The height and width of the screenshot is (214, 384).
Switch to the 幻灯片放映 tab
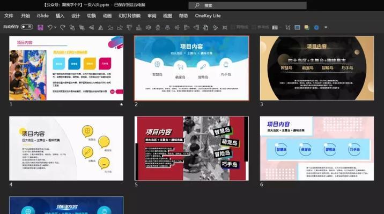[x=130, y=16]
